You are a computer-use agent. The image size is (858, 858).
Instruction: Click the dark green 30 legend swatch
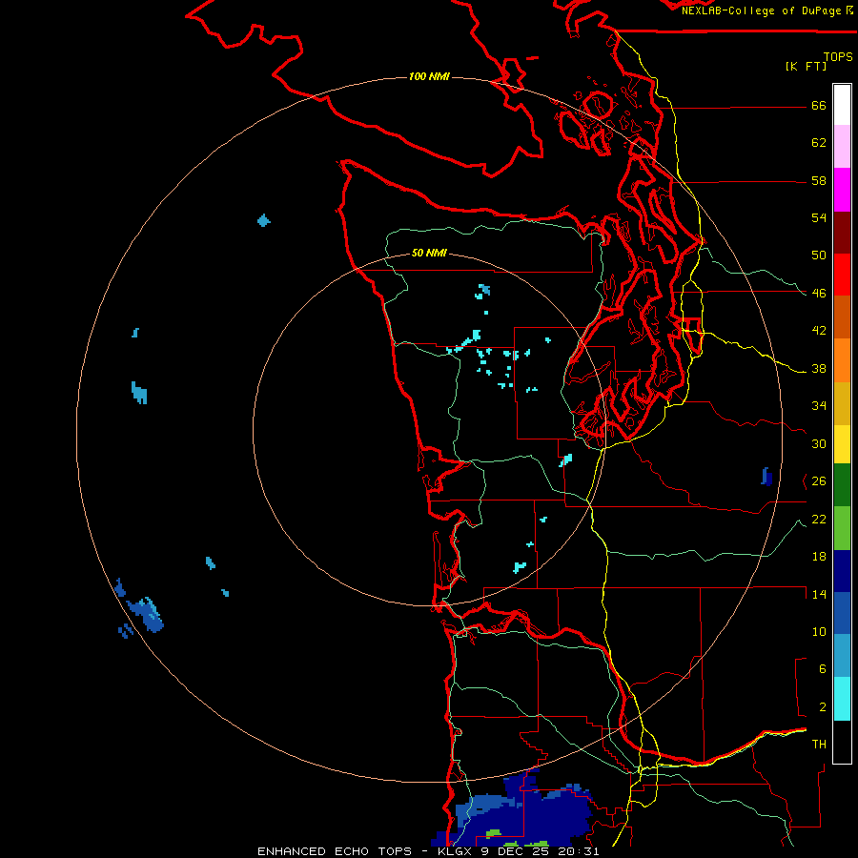click(x=842, y=485)
